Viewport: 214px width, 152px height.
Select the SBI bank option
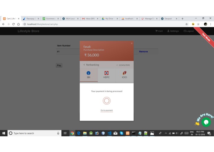coord(89,75)
